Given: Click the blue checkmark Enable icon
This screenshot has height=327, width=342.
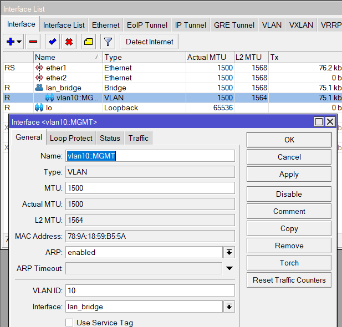Looking at the screenshot, I should (52, 42).
